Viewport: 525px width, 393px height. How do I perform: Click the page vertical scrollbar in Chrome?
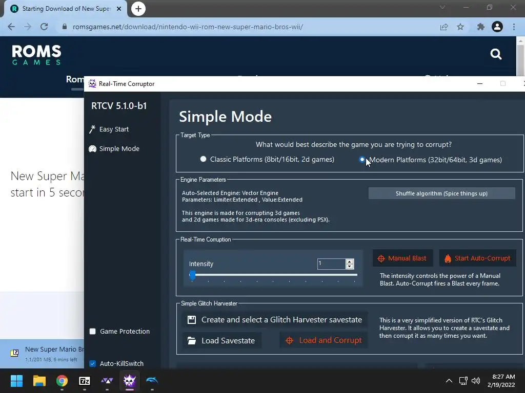(520, 60)
